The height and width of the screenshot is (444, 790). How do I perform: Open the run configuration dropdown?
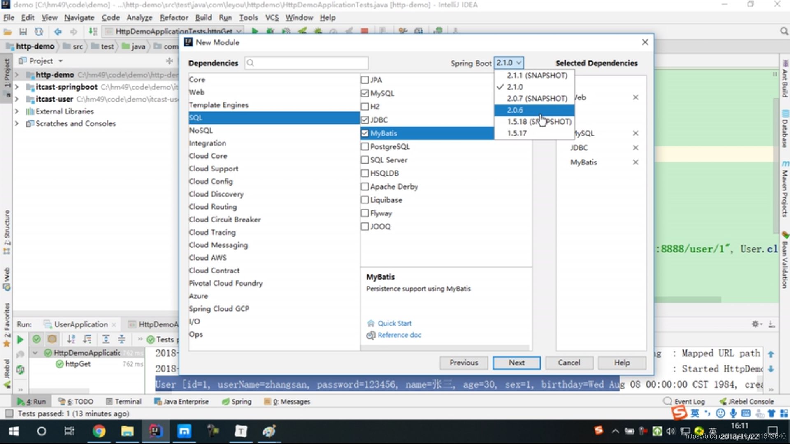click(x=173, y=31)
